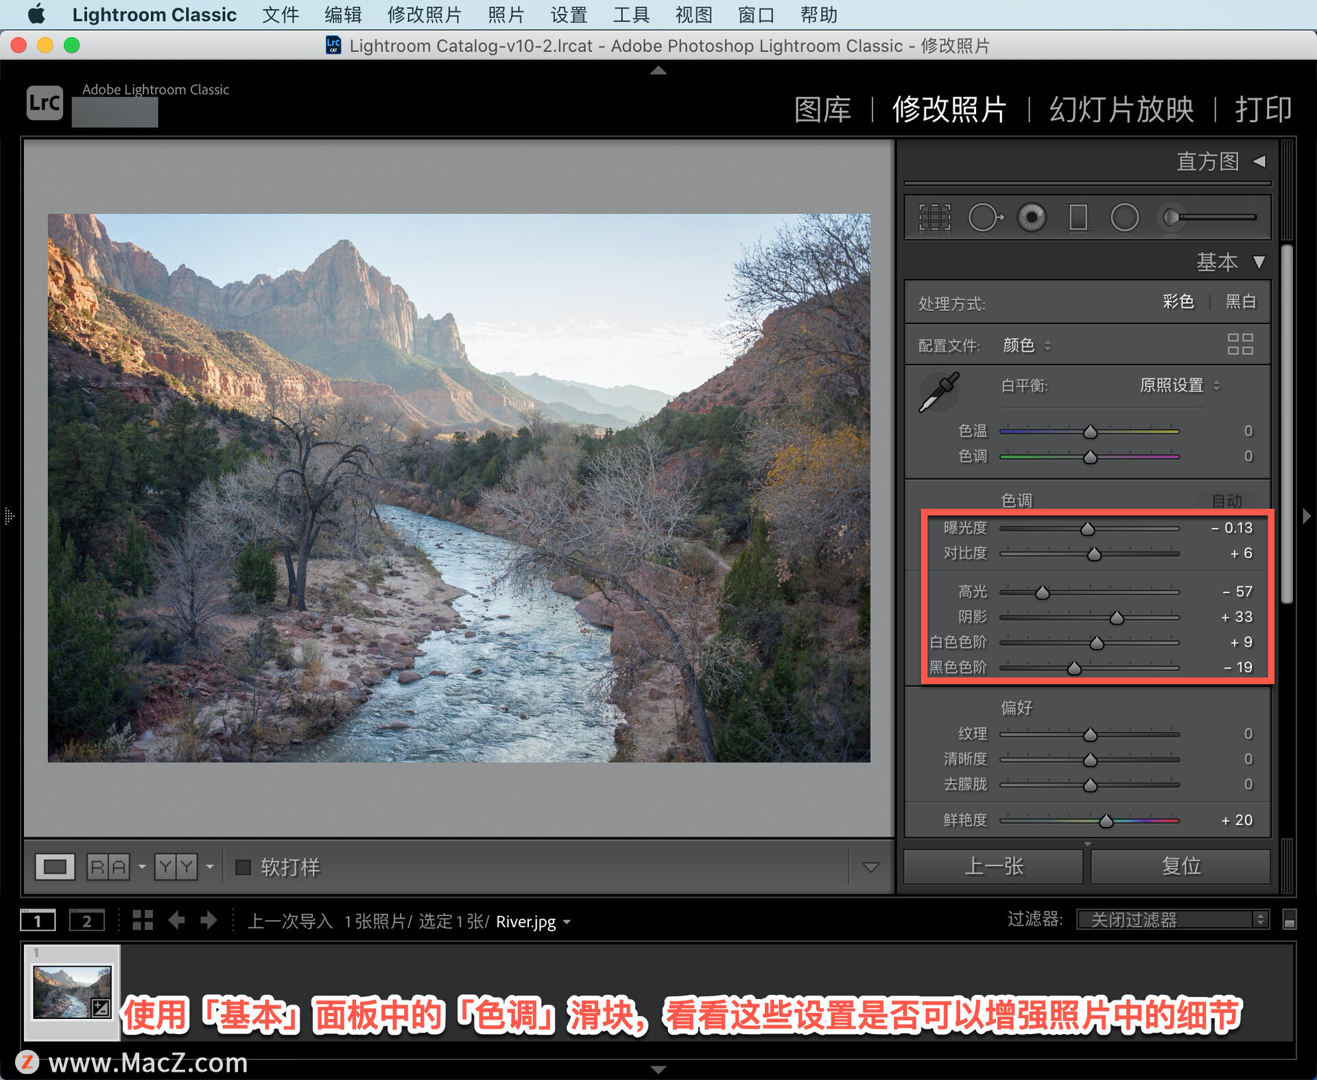Click the 对比度 contrast value +6
1317x1080 pixels.
[x=1241, y=553]
